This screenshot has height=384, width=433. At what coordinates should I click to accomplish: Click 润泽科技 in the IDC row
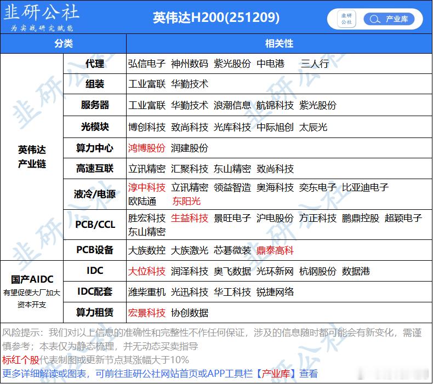tap(190, 271)
